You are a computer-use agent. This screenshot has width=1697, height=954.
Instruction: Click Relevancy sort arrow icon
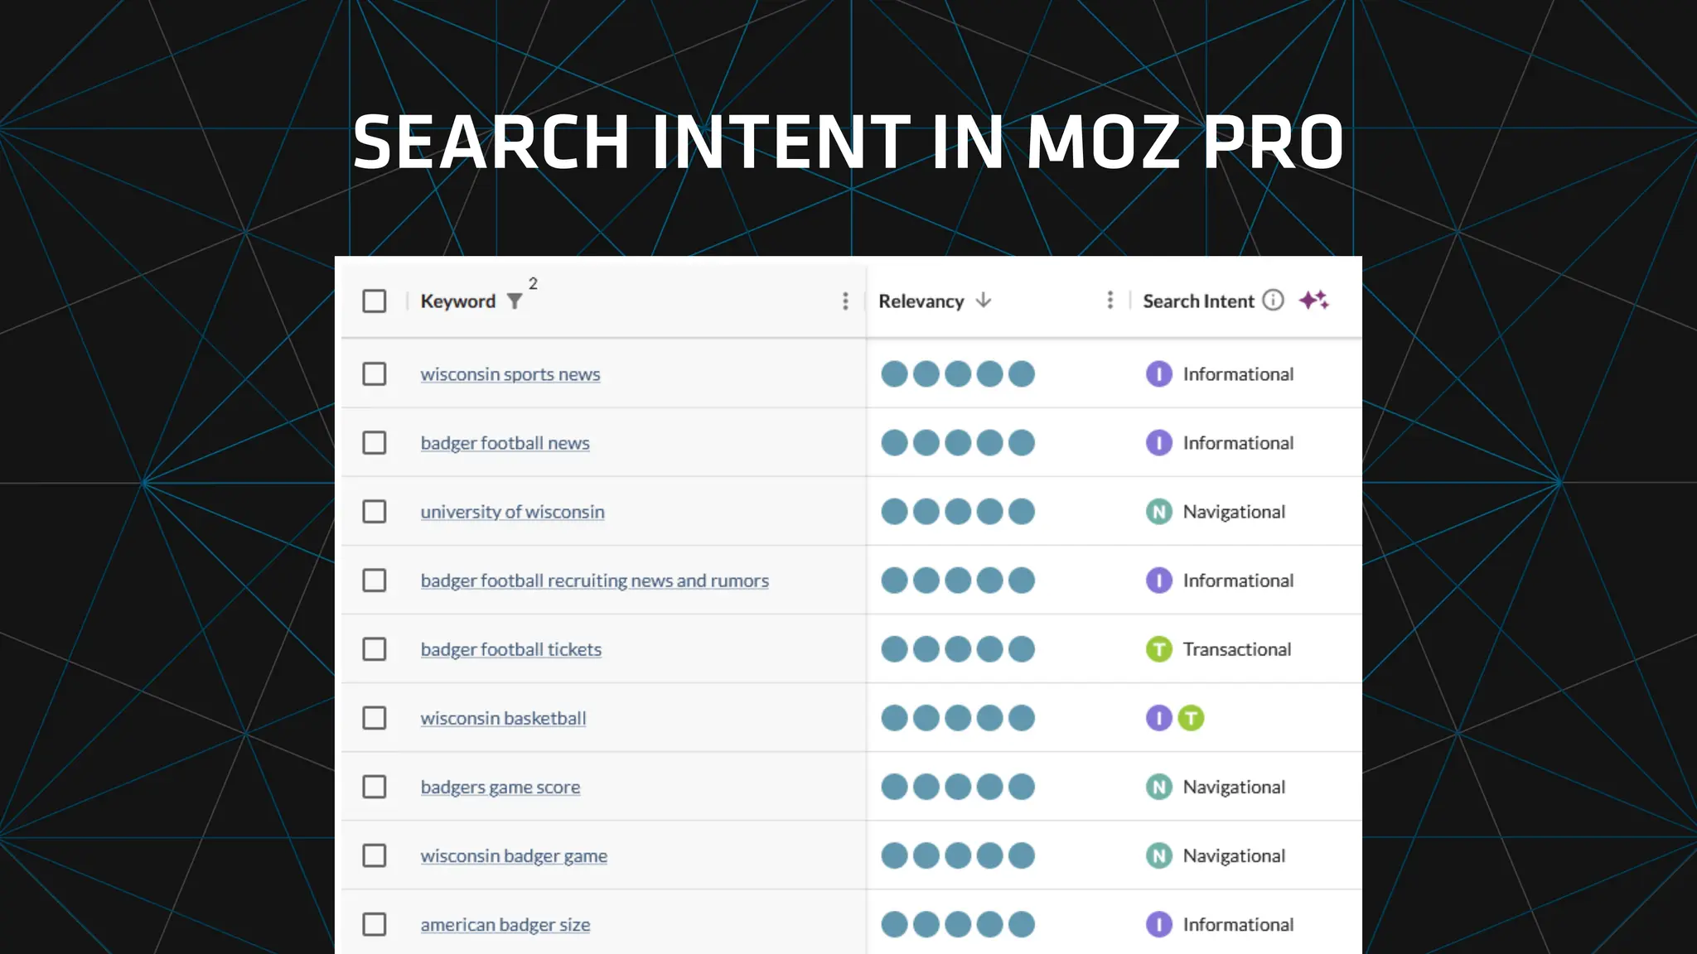click(984, 300)
